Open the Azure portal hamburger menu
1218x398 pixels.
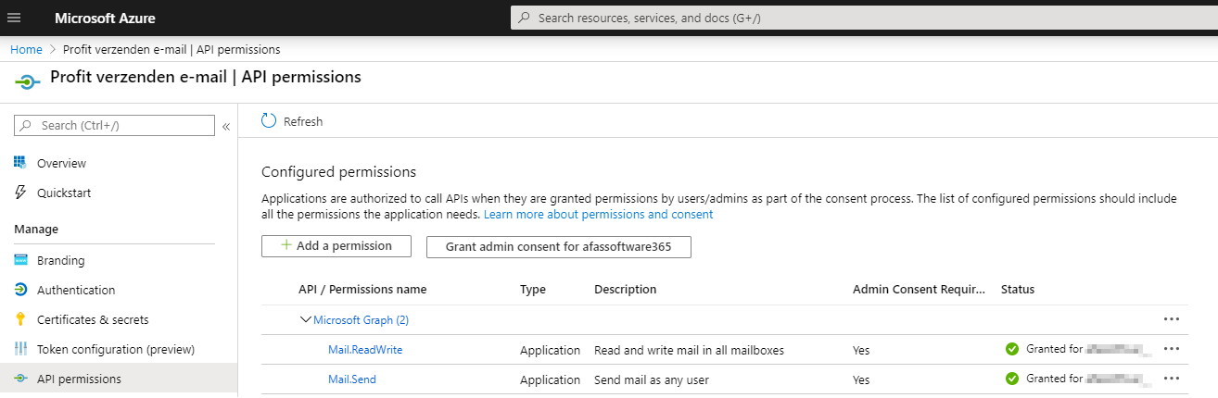pos(13,18)
